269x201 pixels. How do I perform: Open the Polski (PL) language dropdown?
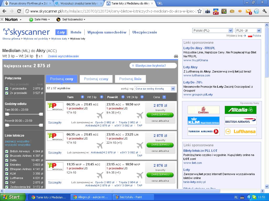[x=212, y=31]
